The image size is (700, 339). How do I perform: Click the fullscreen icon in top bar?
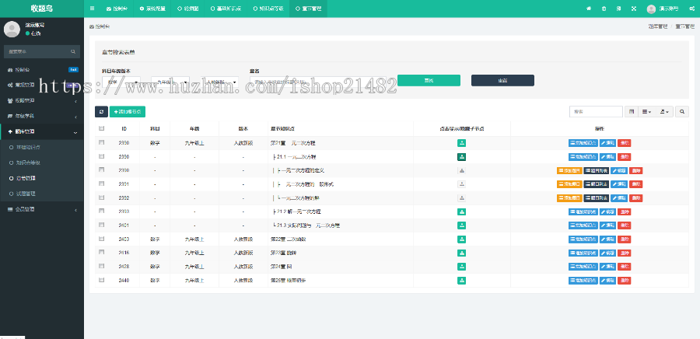pos(634,9)
